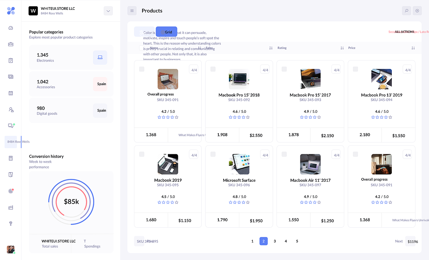Click the 4/4 badge on Macbook Pro 13' 2019

pos(408,70)
